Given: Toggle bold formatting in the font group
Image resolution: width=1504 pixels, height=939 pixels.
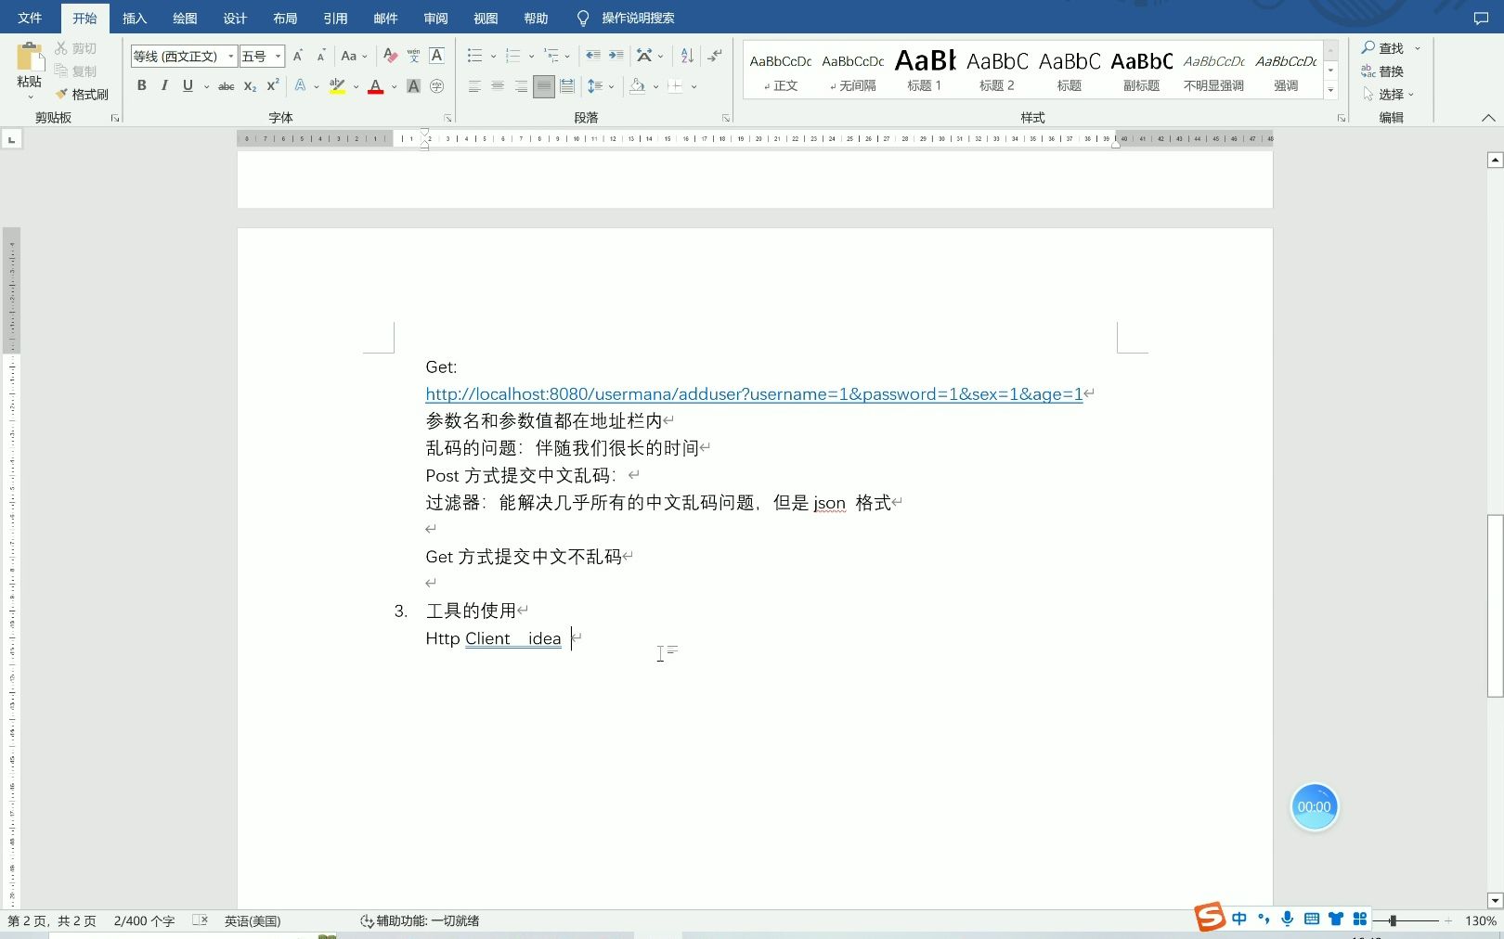Looking at the screenshot, I should pyautogui.click(x=141, y=85).
